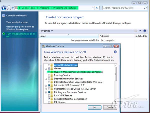150x113 pixels.
Task: Toggle Microsoft .NET Framework 3.5.1 checkbox
Action: click(49, 85)
